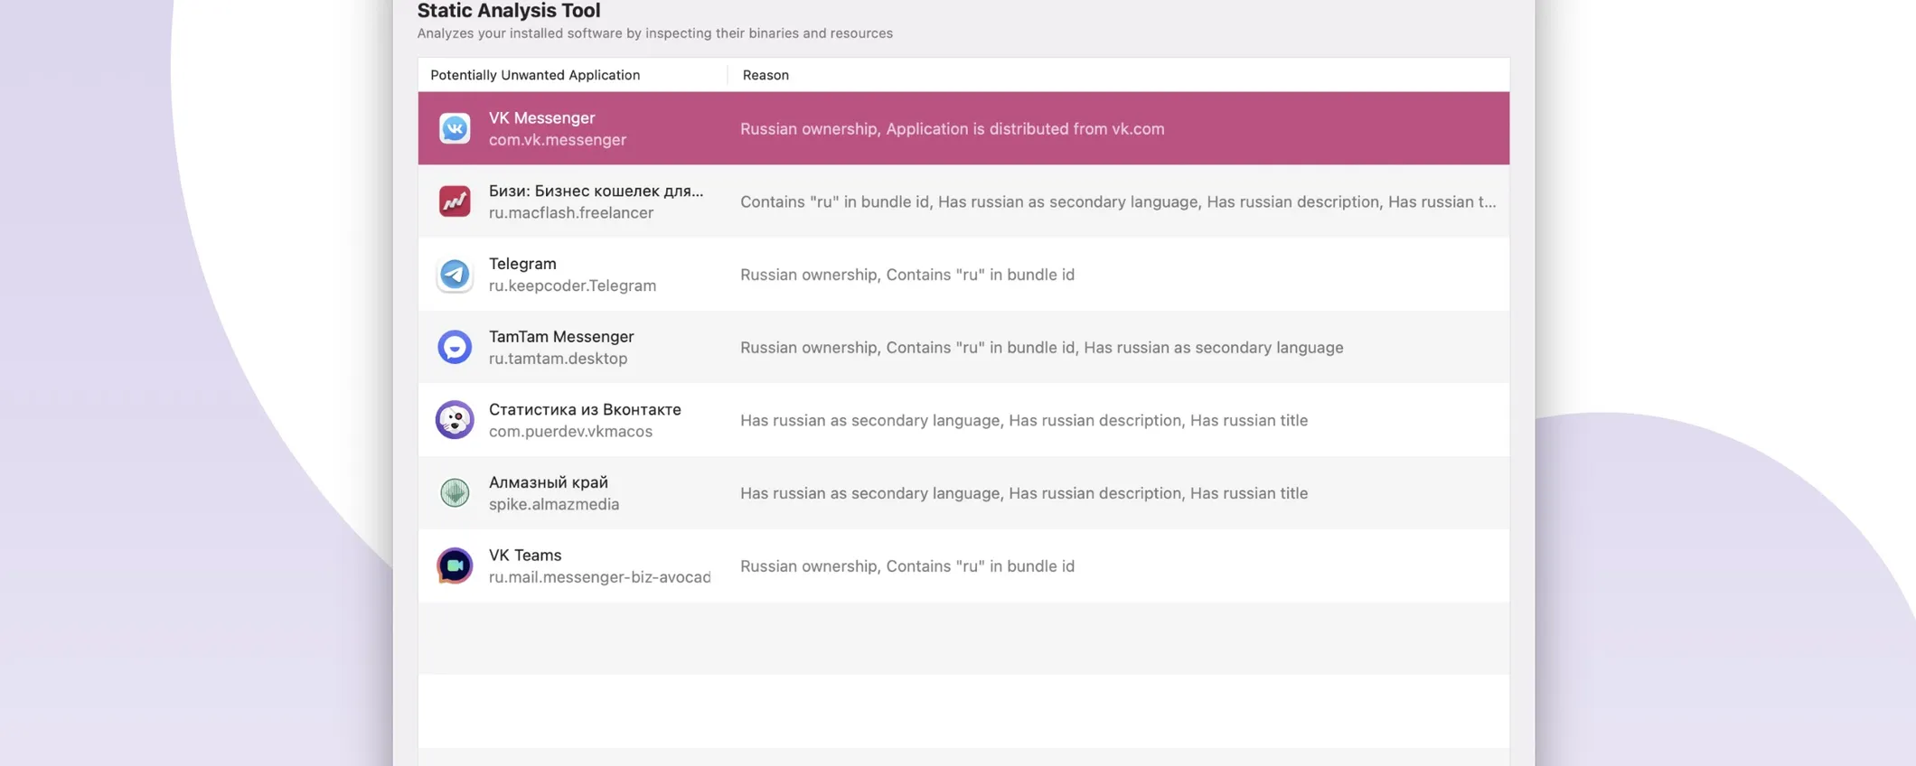
Task: Select the TamTam Messenger name
Action: tap(561, 336)
